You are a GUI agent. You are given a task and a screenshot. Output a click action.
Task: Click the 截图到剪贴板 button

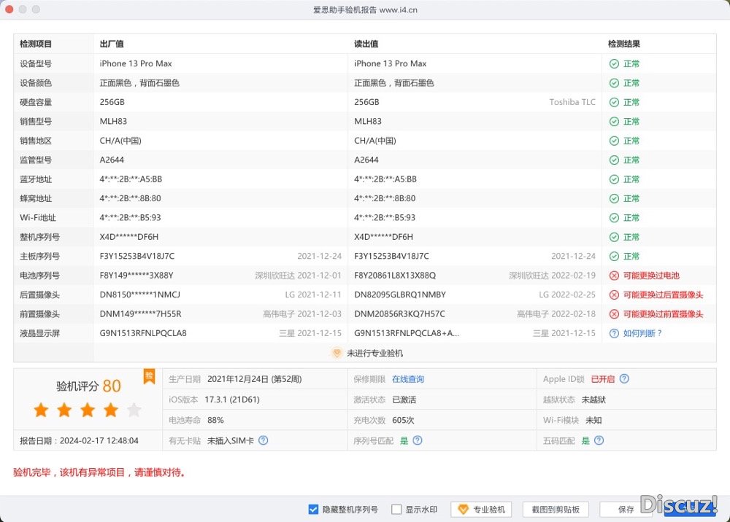556,510
